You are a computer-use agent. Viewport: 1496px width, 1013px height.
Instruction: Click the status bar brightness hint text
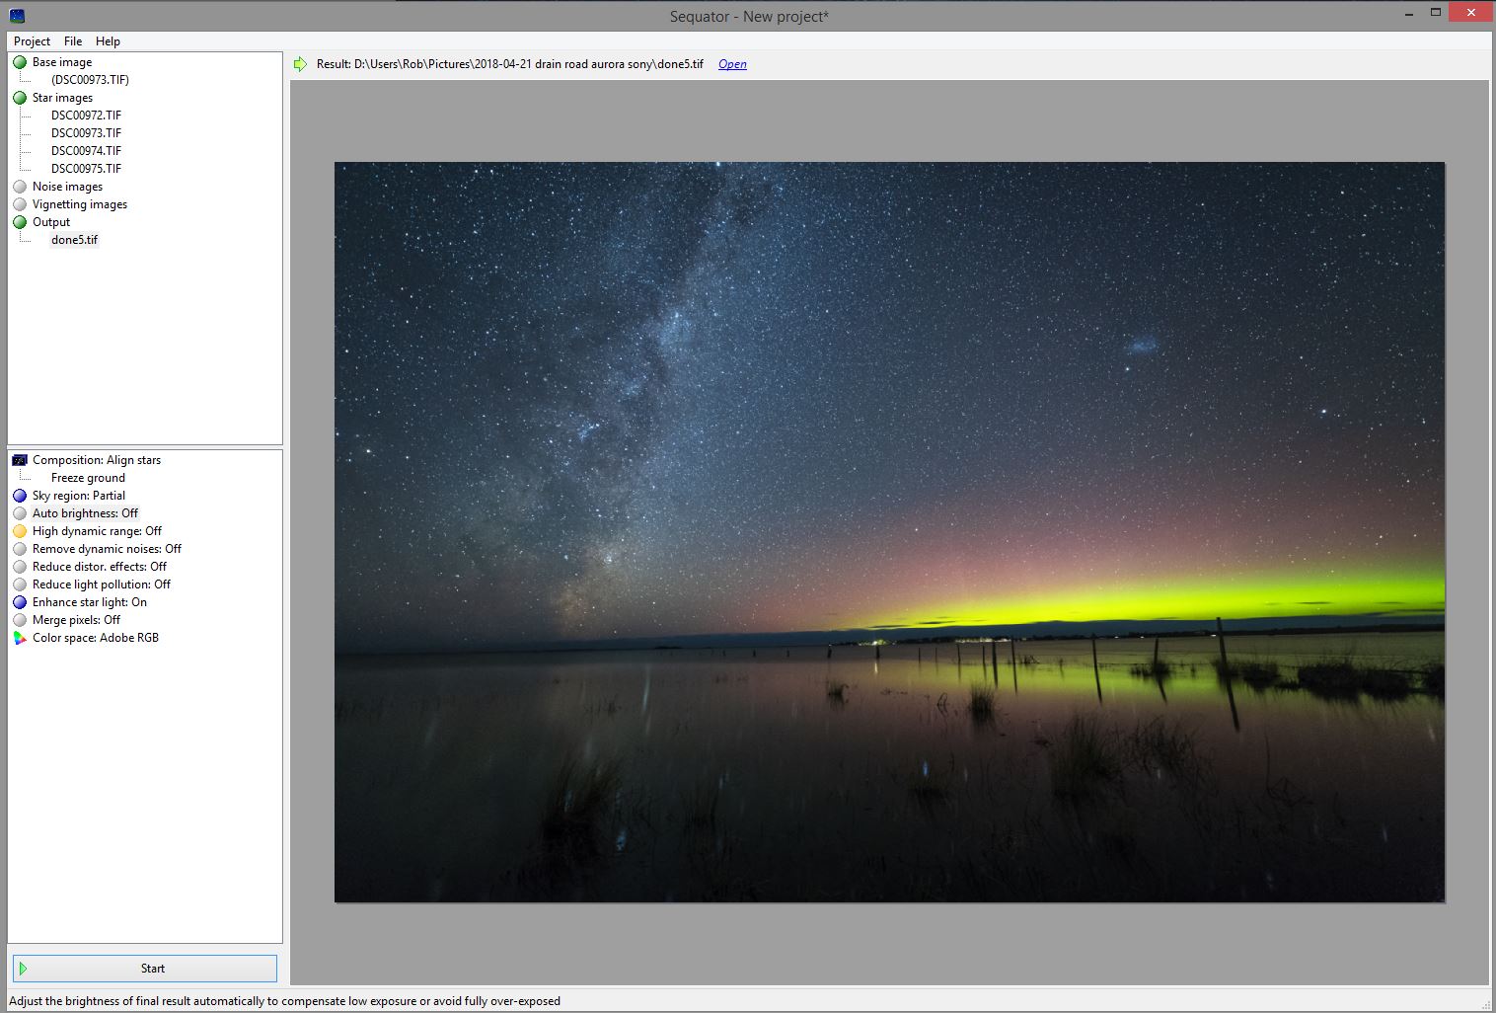(285, 1001)
